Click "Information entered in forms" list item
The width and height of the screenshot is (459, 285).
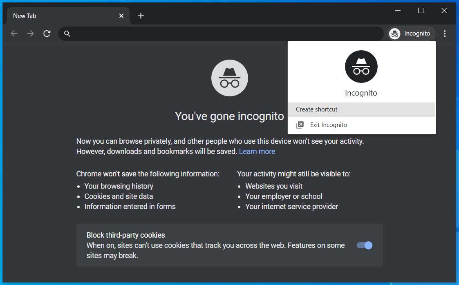130,207
